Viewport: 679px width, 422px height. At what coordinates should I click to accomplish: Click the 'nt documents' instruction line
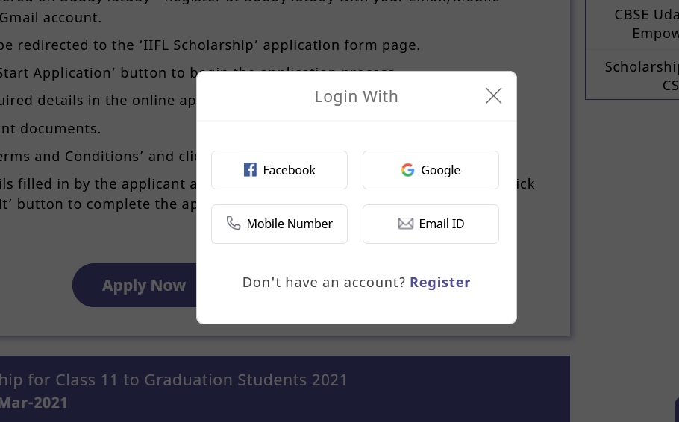[49, 129]
